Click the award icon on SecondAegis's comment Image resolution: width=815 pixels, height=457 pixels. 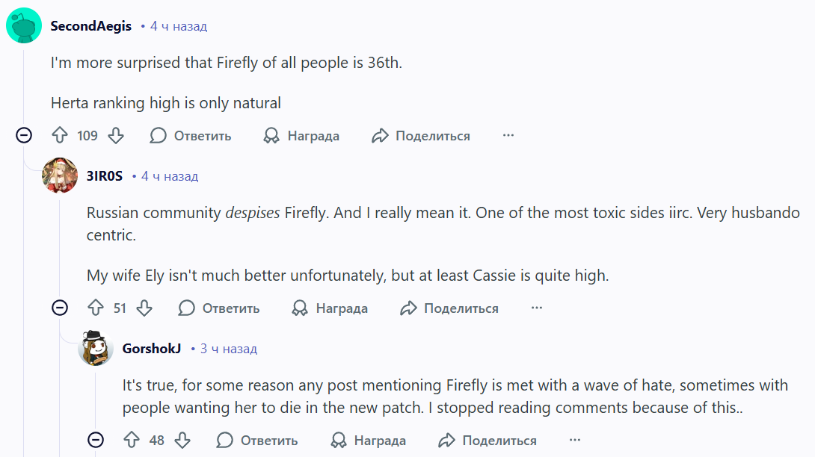[x=271, y=136]
